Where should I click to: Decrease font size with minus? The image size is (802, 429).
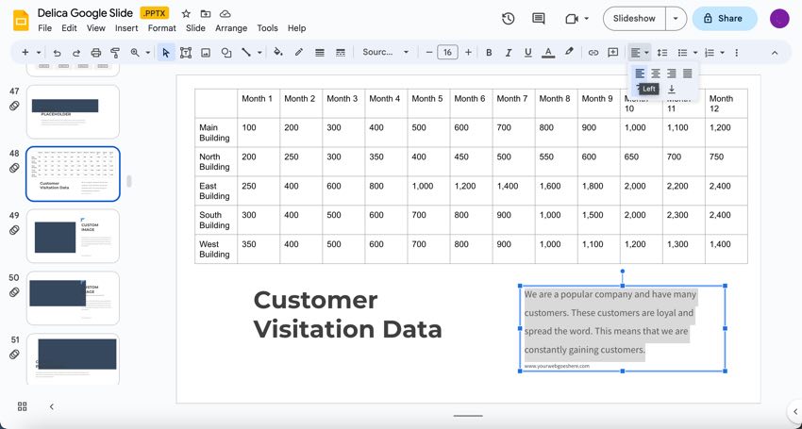tap(429, 52)
